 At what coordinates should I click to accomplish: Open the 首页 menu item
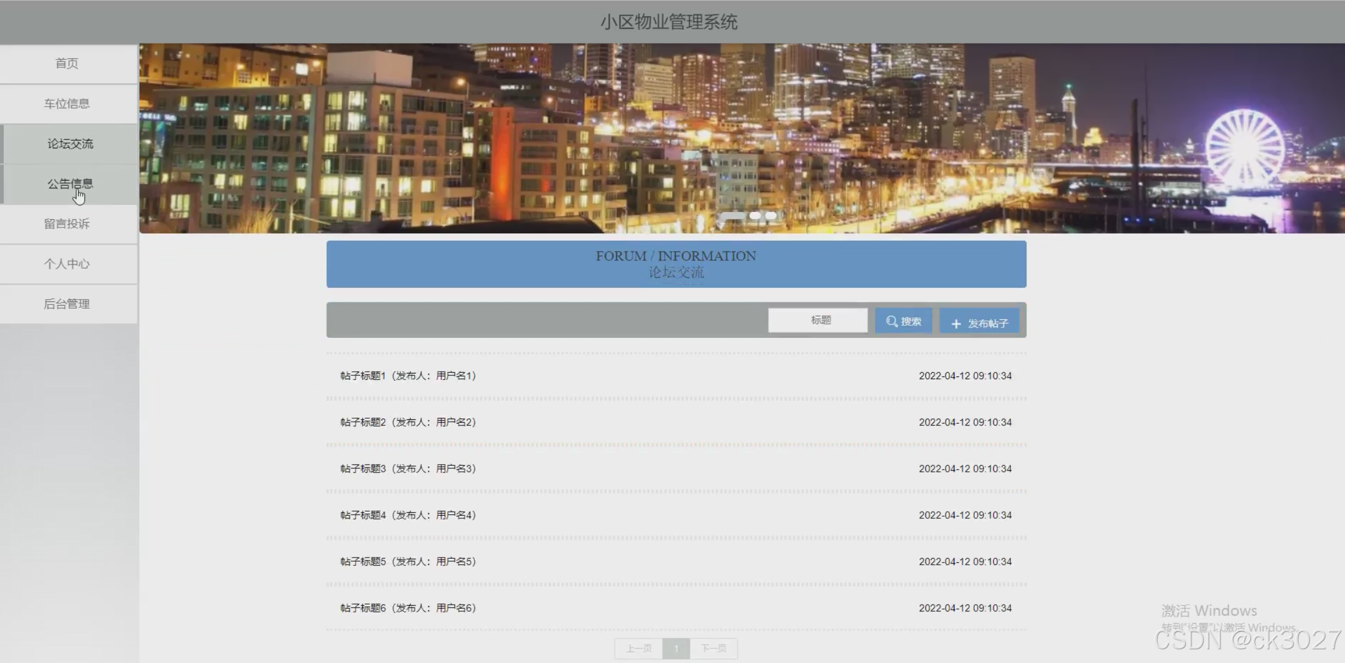coord(67,64)
